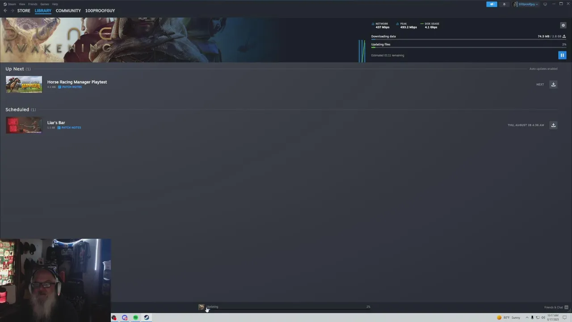
Task: Click the download graph bars
Action: [362, 51]
